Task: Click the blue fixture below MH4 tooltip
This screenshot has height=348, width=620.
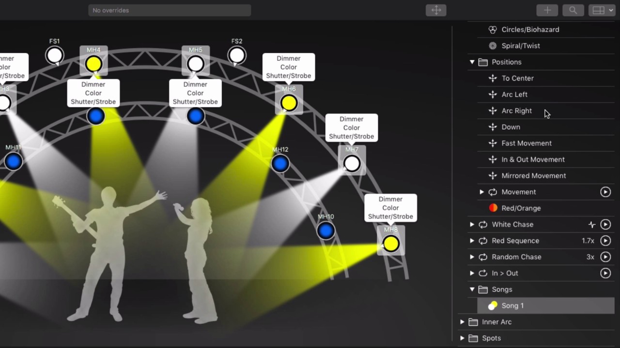Action: click(x=96, y=116)
